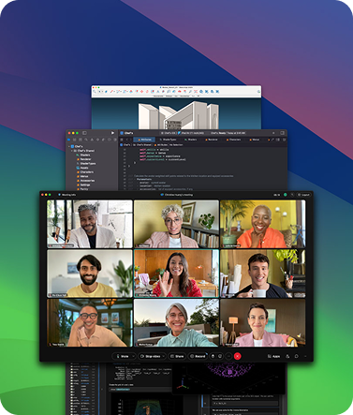Open the Xcode search navigator icon
The image size is (353, 415).
click(86, 140)
